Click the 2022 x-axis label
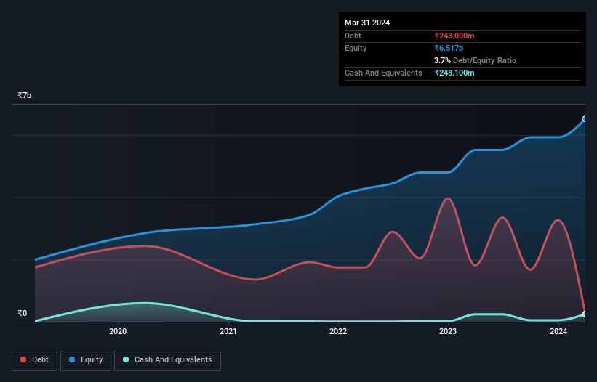597x382 pixels. coord(338,331)
